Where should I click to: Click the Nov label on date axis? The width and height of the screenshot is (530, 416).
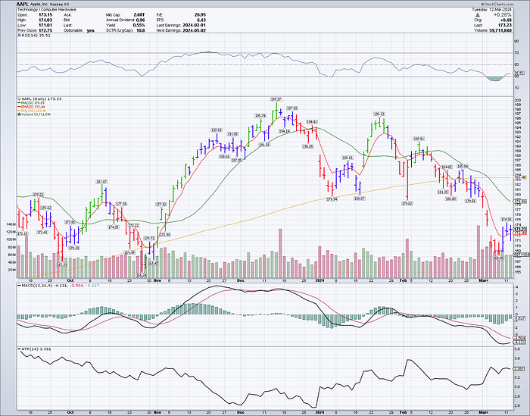click(x=157, y=280)
